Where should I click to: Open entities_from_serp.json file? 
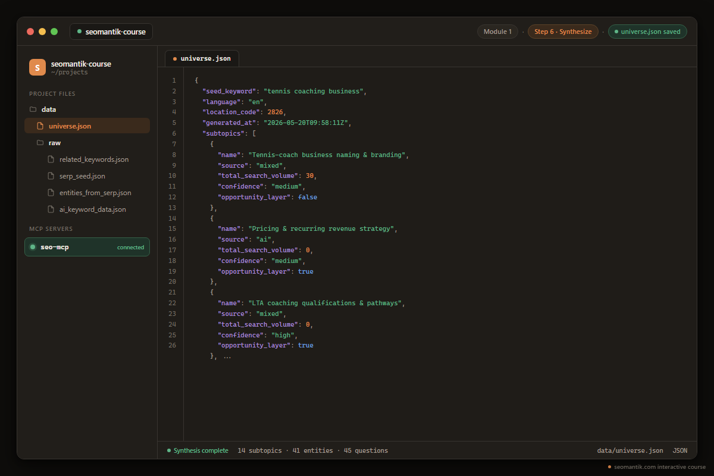pyautogui.click(x=87, y=193)
